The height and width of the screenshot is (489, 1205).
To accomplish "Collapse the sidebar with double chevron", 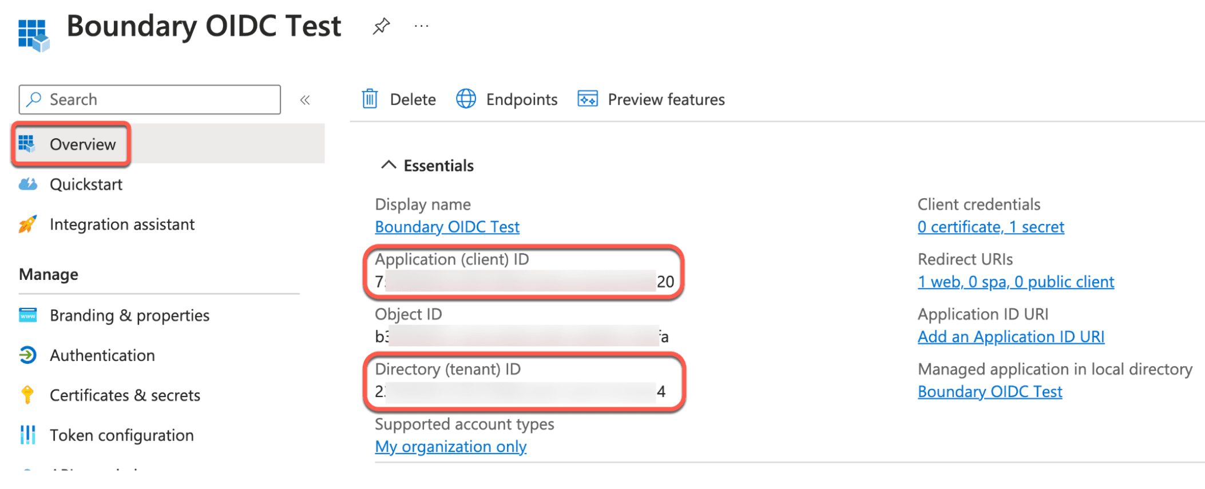I will pos(305,100).
